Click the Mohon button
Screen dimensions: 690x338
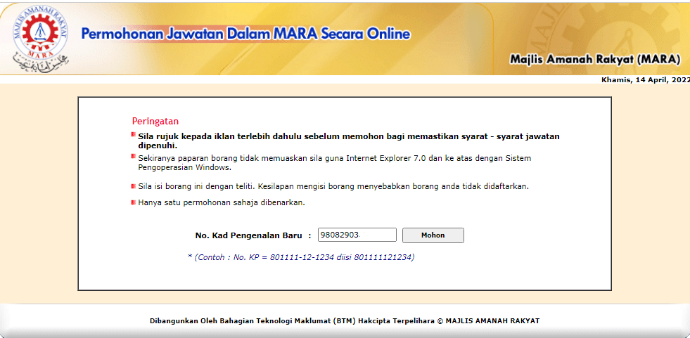click(433, 235)
